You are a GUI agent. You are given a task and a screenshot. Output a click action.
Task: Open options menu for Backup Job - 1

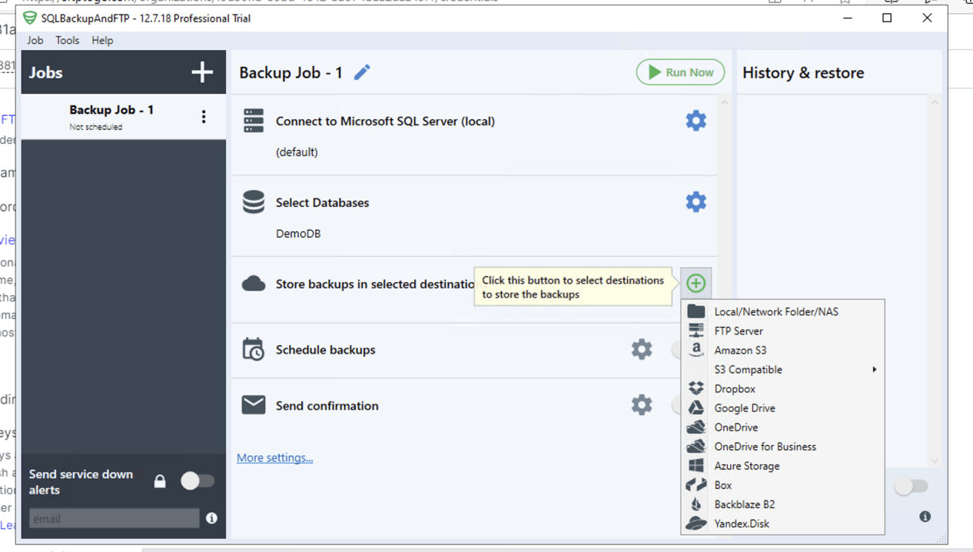pyautogui.click(x=204, y=116)
